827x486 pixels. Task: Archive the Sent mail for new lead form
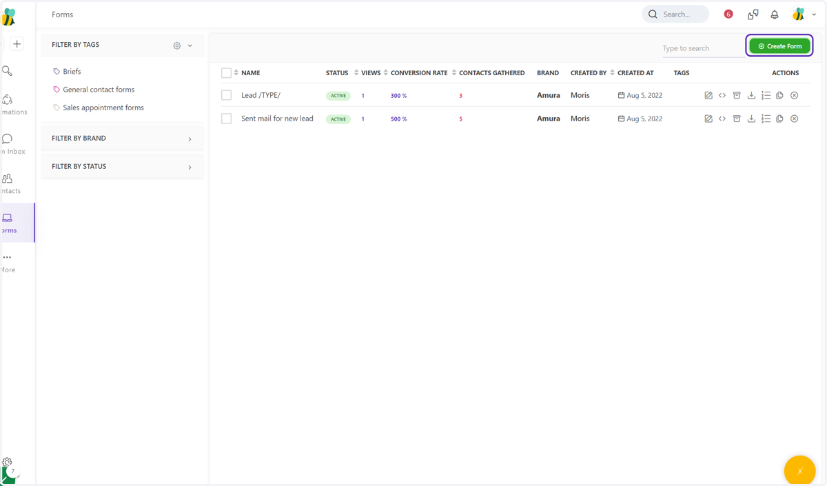click(x=737, y=119)
